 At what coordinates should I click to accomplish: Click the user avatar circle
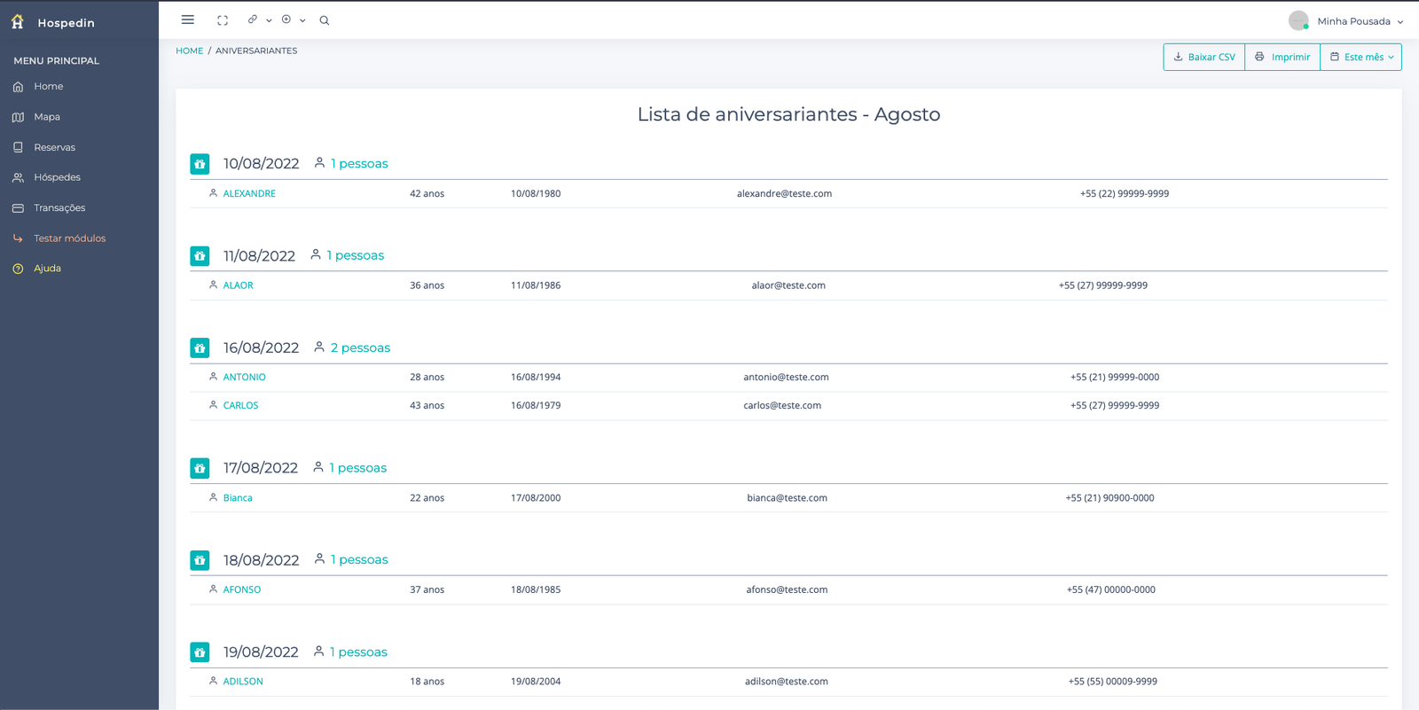(1298, 20)
